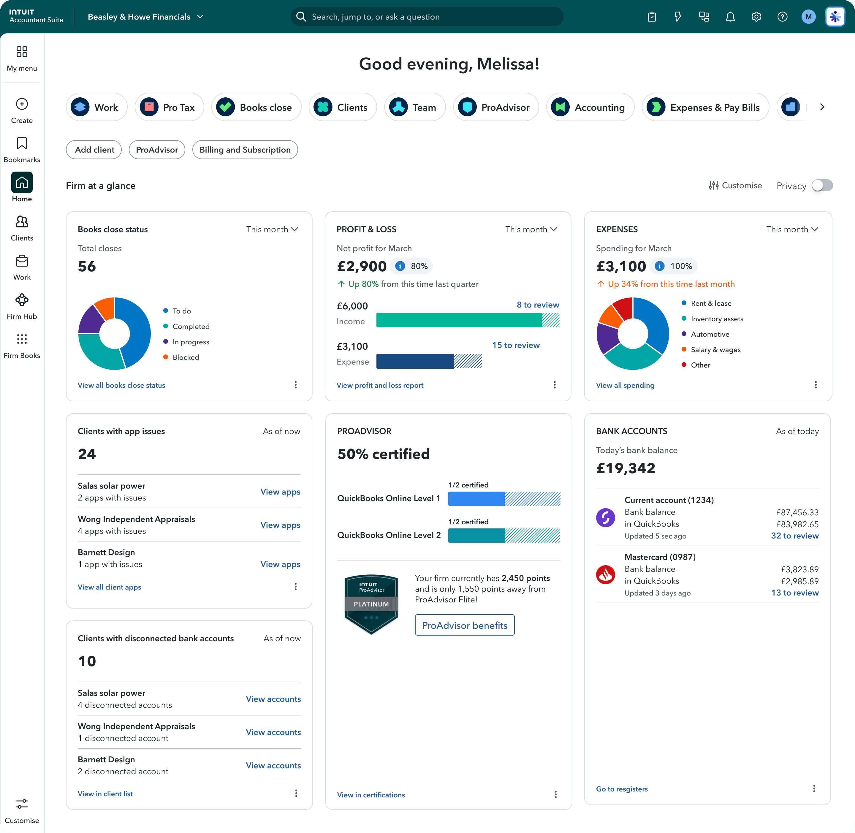Open the Intuit Assist sparkle icon
855x833 pixels.
tap(835, 17)
